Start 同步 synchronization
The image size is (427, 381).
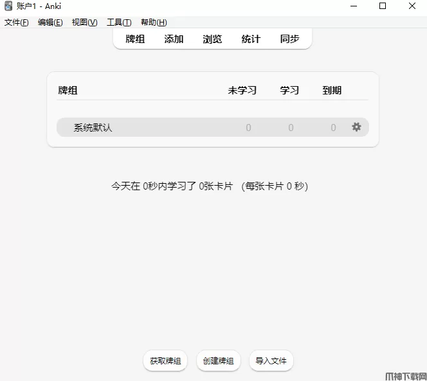(290, 39)
